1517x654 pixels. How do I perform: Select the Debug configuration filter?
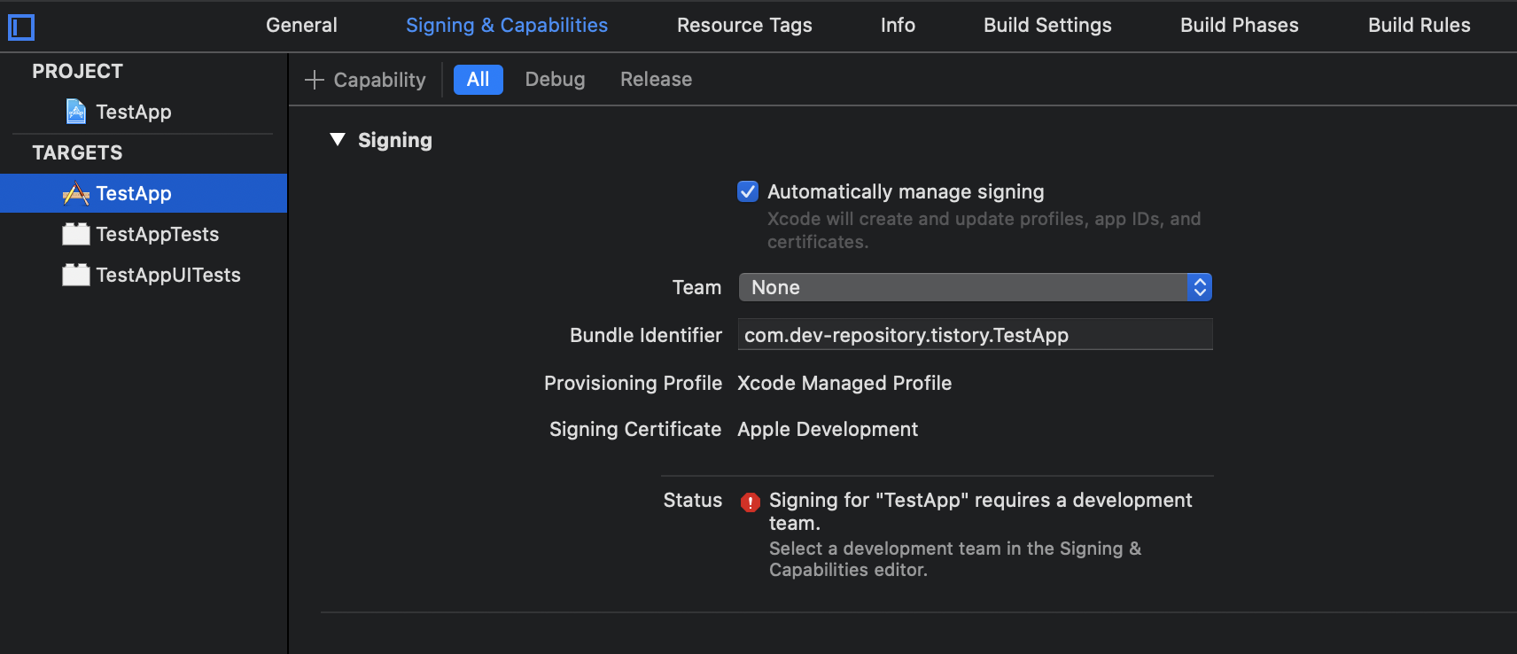coord(555,80)
